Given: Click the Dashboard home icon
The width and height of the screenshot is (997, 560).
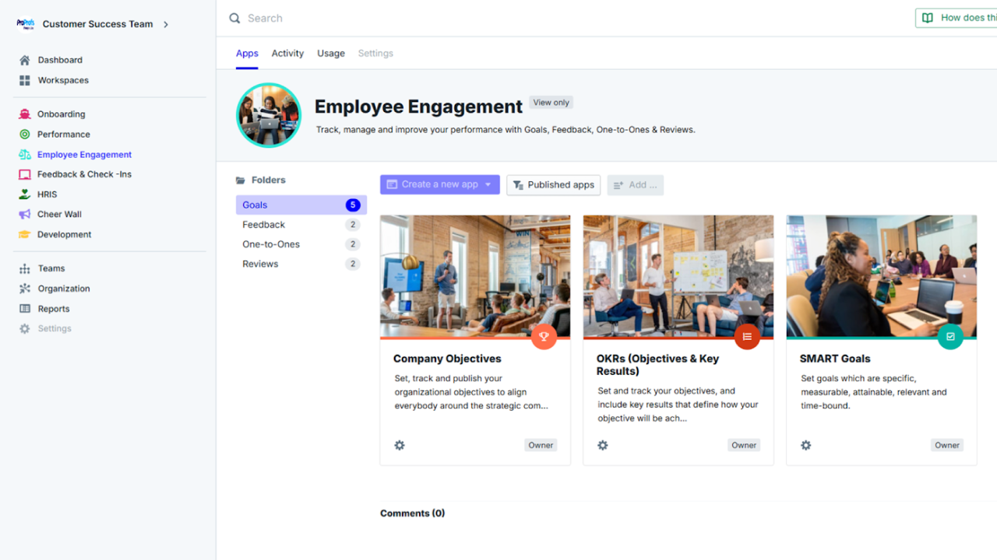Looking at the screenshot, I should point(25,60).
